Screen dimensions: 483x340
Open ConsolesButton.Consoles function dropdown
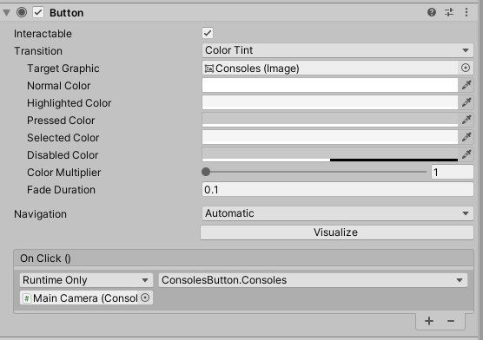pyautogui.click(x=313, y=280)
